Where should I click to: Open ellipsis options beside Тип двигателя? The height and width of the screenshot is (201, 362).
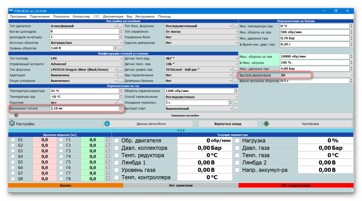[x=120, y=26]
